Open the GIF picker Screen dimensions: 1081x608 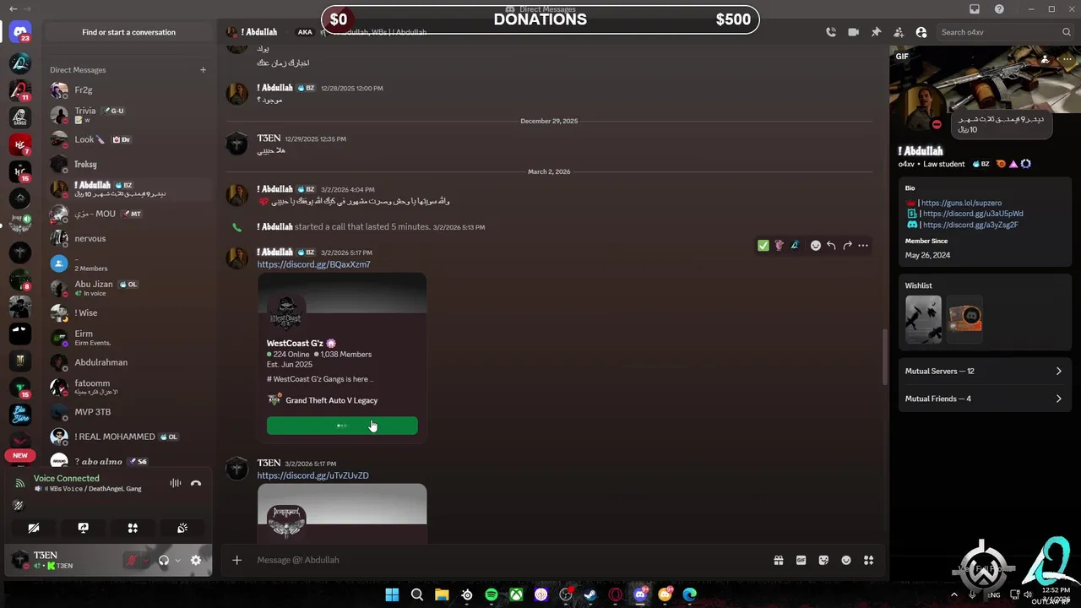801,560
